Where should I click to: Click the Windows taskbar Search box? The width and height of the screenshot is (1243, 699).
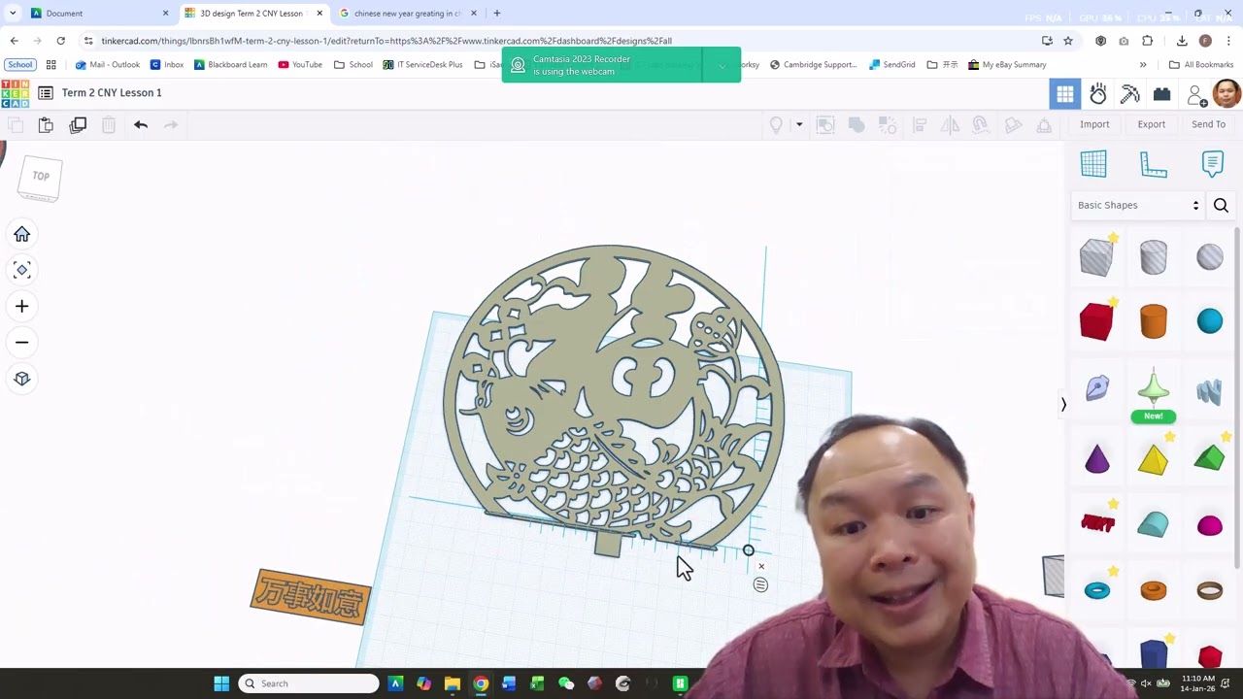[309, 683]
